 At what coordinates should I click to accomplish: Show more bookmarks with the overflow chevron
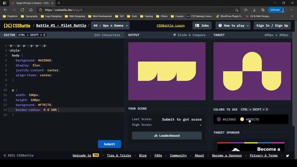click(x=292, y=16)
